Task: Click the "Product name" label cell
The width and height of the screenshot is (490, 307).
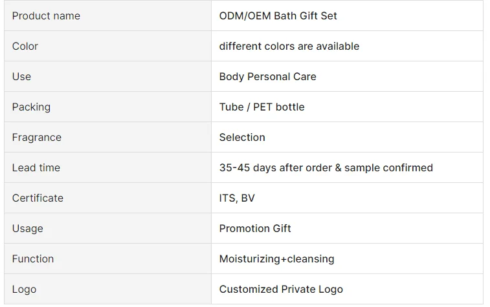Action: 46,16
